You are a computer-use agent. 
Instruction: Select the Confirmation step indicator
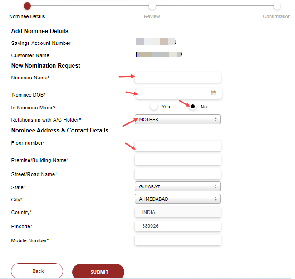(x=277, y=6)
